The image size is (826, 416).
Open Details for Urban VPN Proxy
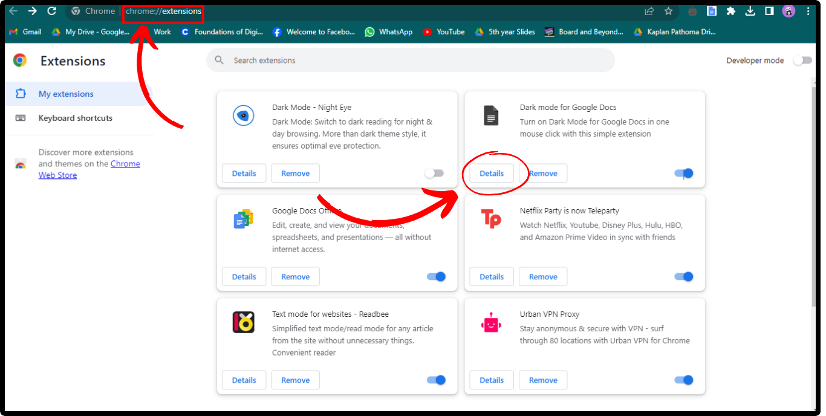click(492, 380)
